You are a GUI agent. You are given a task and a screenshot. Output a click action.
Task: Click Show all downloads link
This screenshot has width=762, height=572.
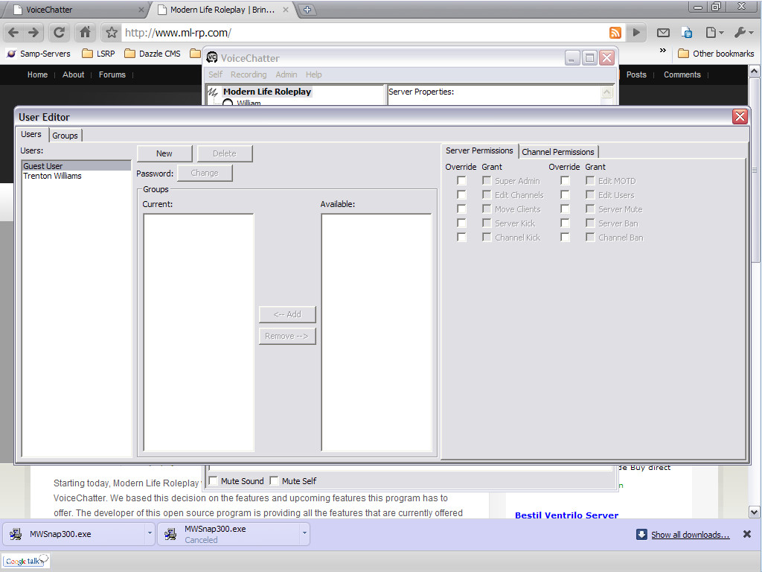pos(690,535)
